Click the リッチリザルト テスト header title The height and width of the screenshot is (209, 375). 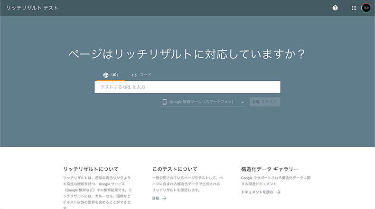tap(32, 8)
